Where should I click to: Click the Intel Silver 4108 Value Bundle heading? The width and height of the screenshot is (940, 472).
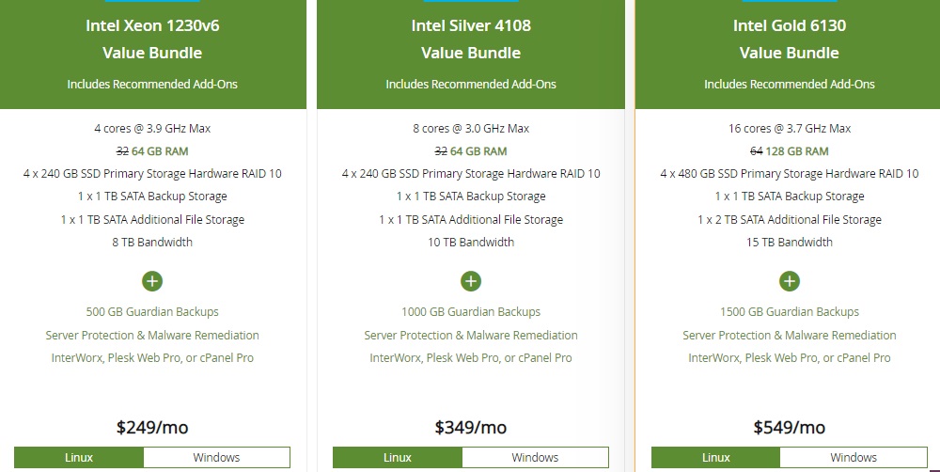tap(471, 39)
